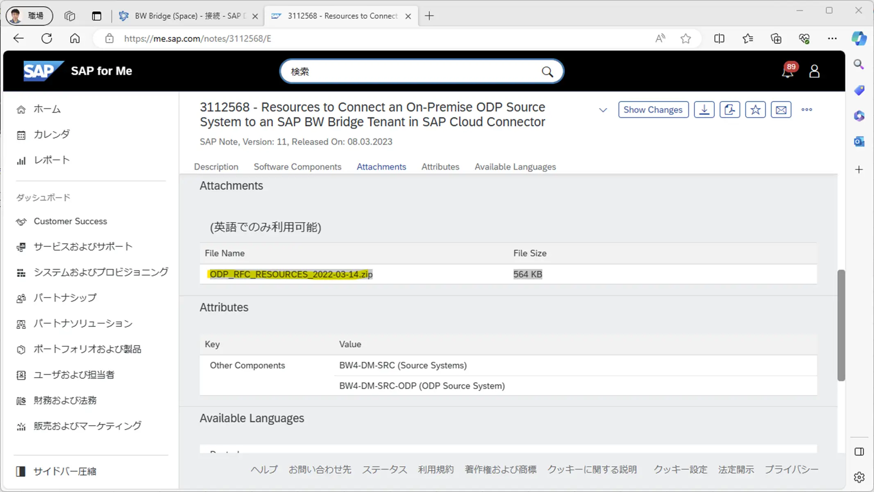The image size is (874, 492).
Task: Open the sidebar settings gear icon
Action: (x=859, y=477)
